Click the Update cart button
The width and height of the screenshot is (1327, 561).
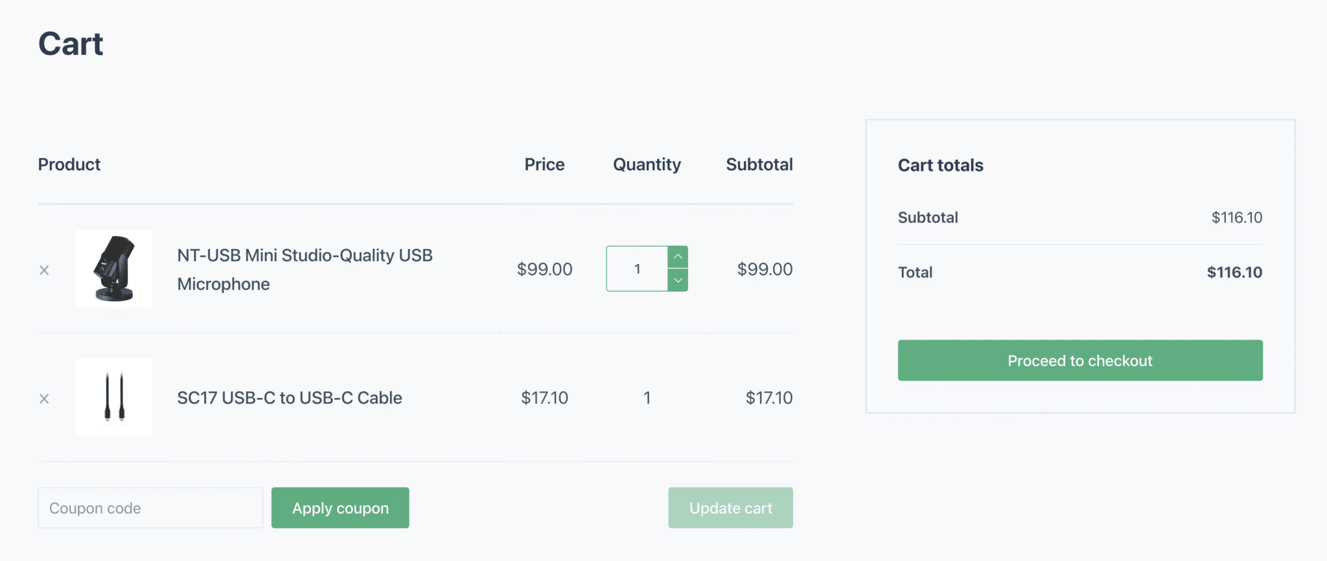(x=730, y=507)
